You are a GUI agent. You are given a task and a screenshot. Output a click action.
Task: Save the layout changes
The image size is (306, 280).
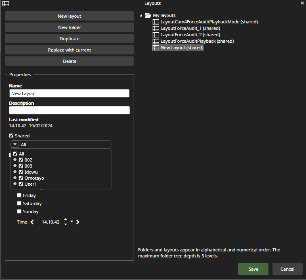(x=253, y=269)
